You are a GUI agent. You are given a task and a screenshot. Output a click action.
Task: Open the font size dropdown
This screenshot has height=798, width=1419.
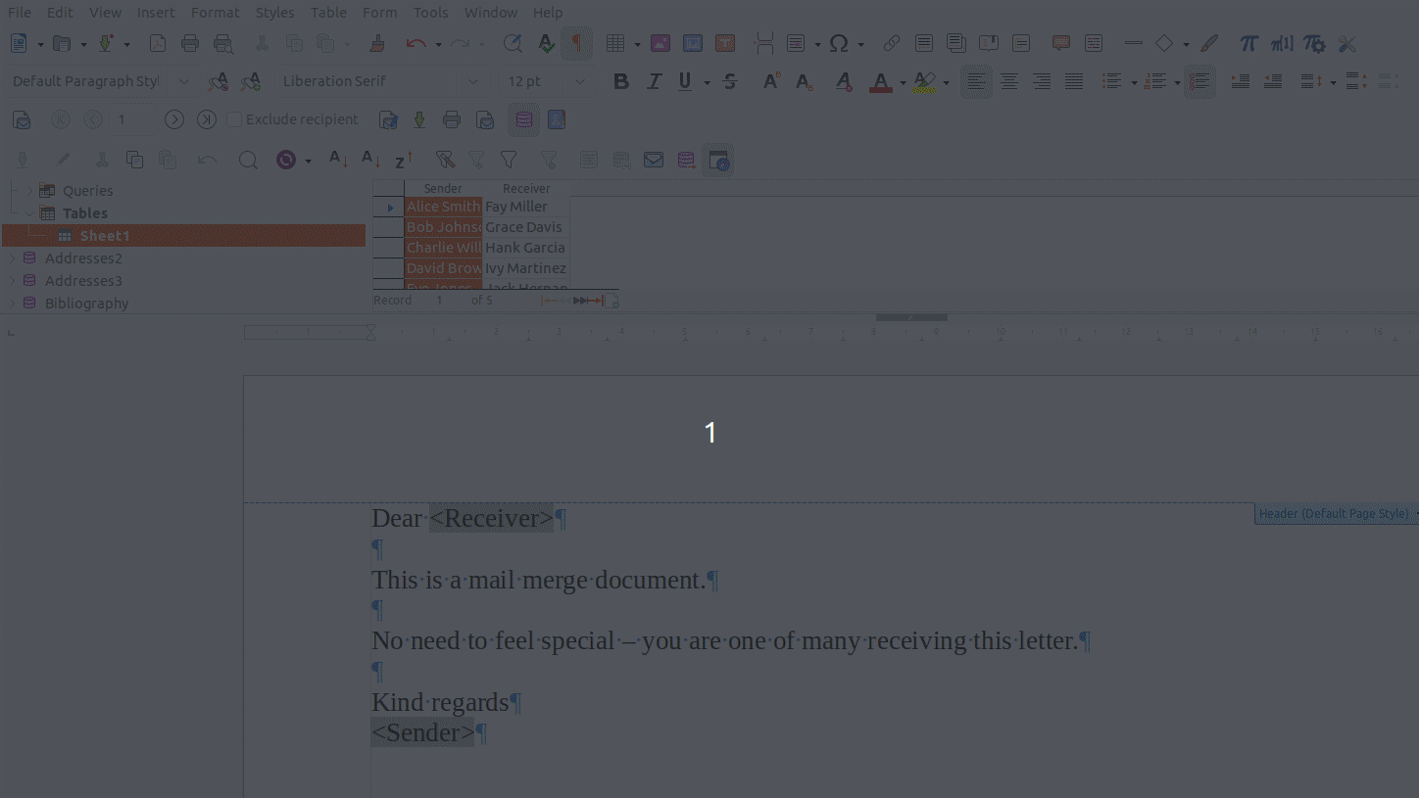[x=580, y=81]
